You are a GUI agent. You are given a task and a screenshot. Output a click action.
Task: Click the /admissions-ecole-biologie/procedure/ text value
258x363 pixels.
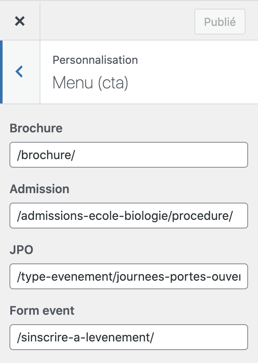125,216
